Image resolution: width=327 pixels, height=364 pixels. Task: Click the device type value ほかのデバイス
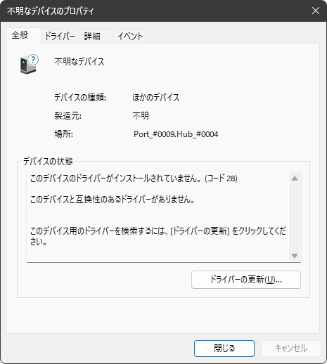click(x=156, y=98)
